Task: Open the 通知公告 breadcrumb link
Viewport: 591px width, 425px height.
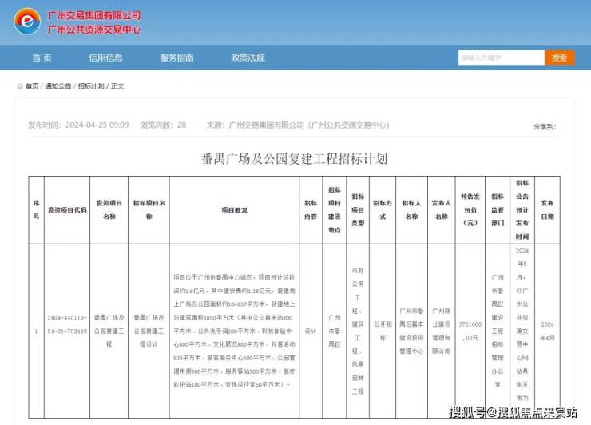Action: click(58, 86)
